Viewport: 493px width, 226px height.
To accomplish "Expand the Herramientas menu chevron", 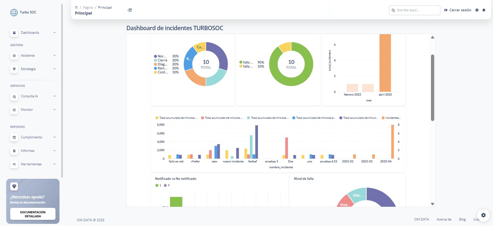I will tap(54, 164).
